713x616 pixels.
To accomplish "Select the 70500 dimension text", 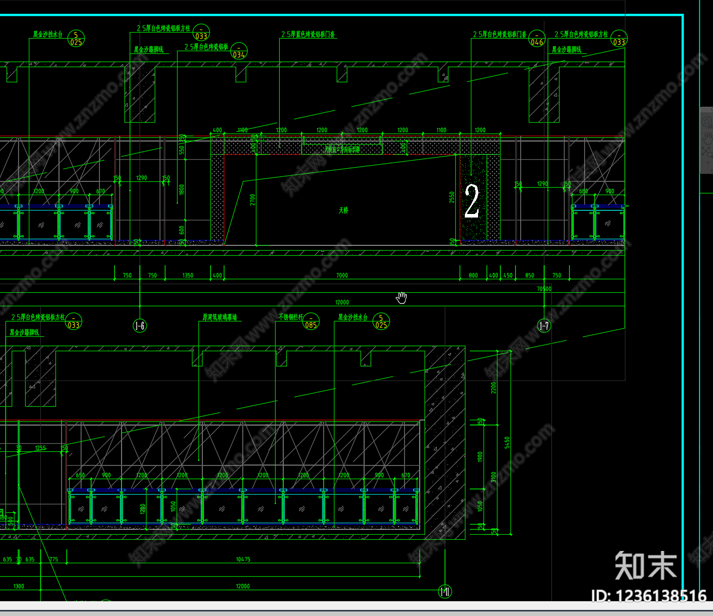I will pyautogui.click(x=544, y=289).
